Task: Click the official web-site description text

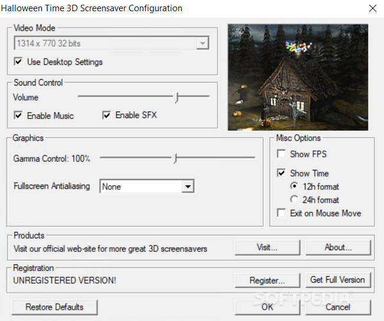Action: pos(110,248)
